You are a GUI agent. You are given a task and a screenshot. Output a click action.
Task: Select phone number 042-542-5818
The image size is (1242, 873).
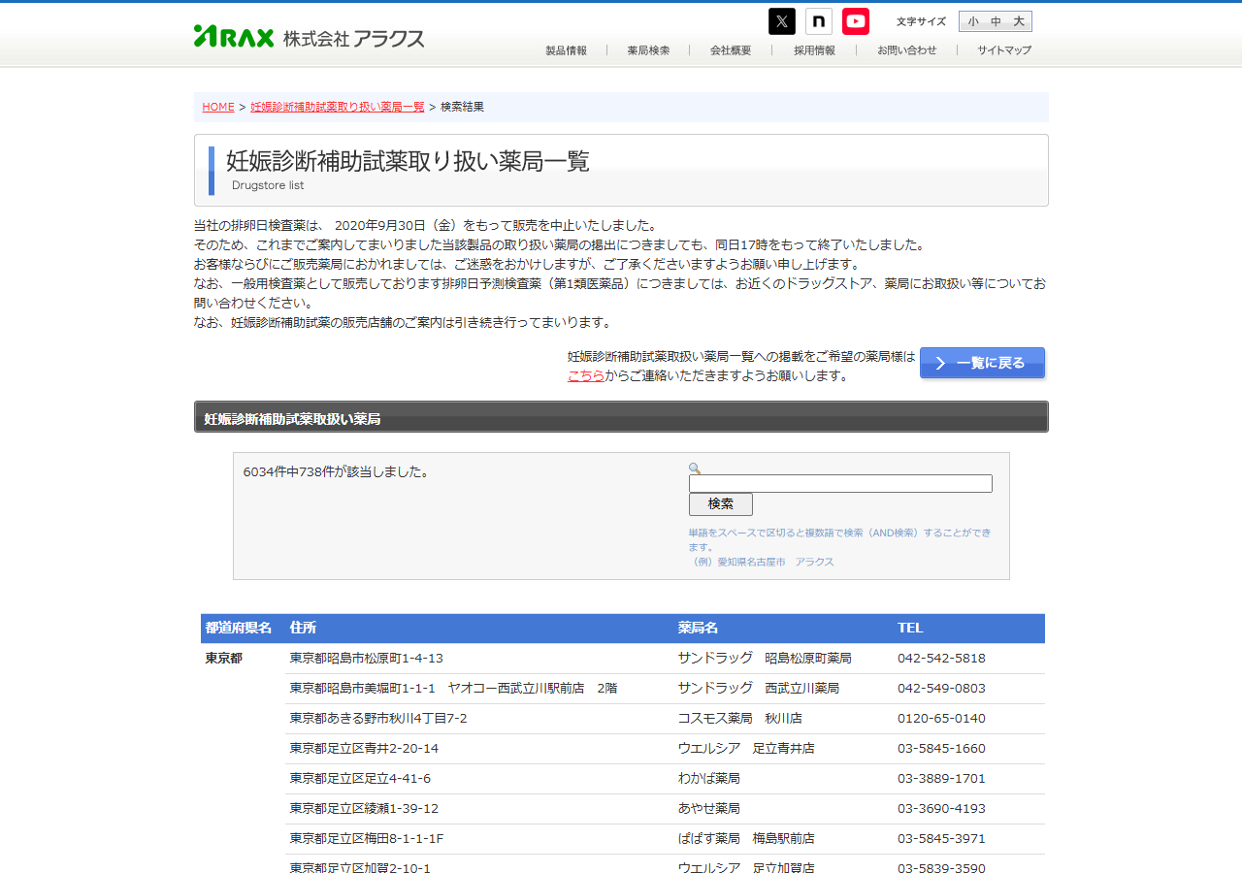pyautogui.click(x=941, y=659)
